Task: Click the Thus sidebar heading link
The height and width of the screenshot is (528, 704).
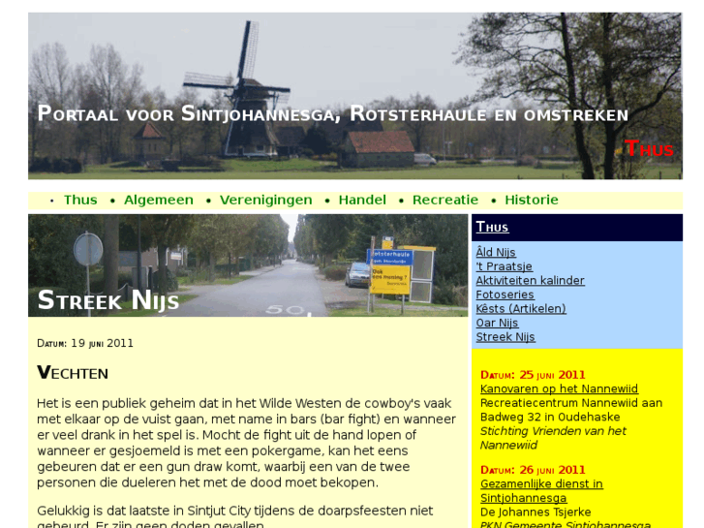Action: (x=492, y=227)
